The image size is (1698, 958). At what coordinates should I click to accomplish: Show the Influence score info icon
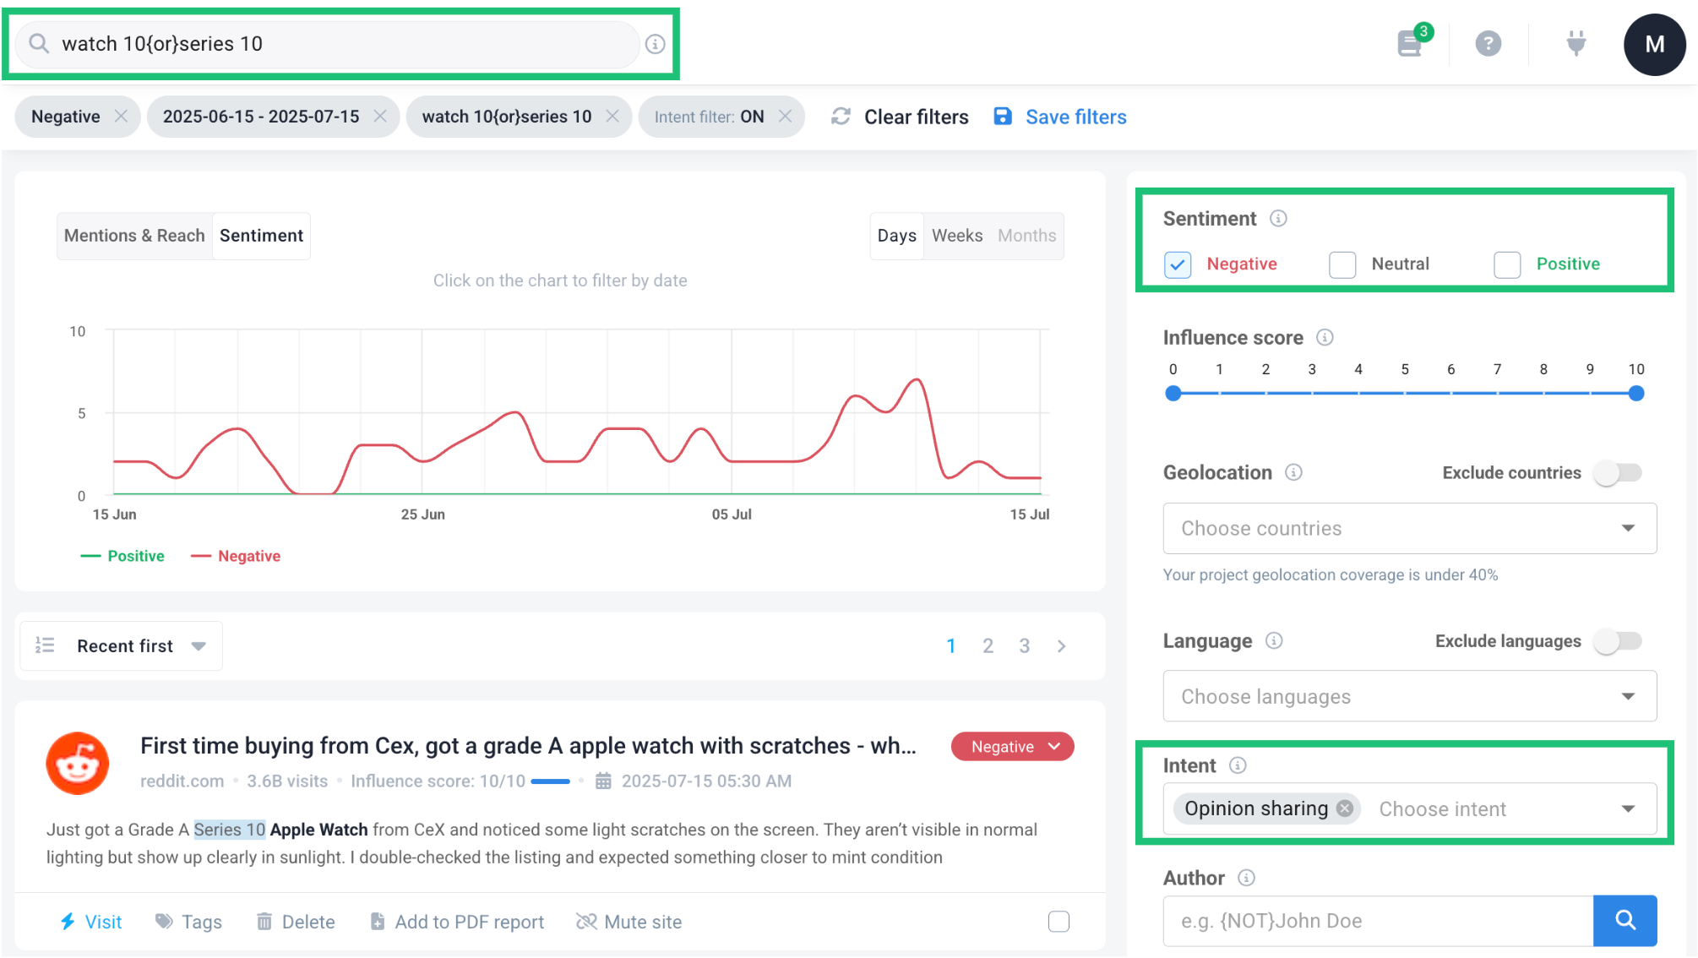(1325, 338)
